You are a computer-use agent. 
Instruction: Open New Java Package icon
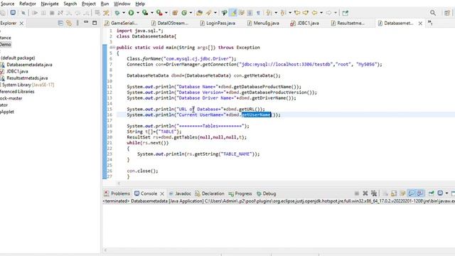175,13
